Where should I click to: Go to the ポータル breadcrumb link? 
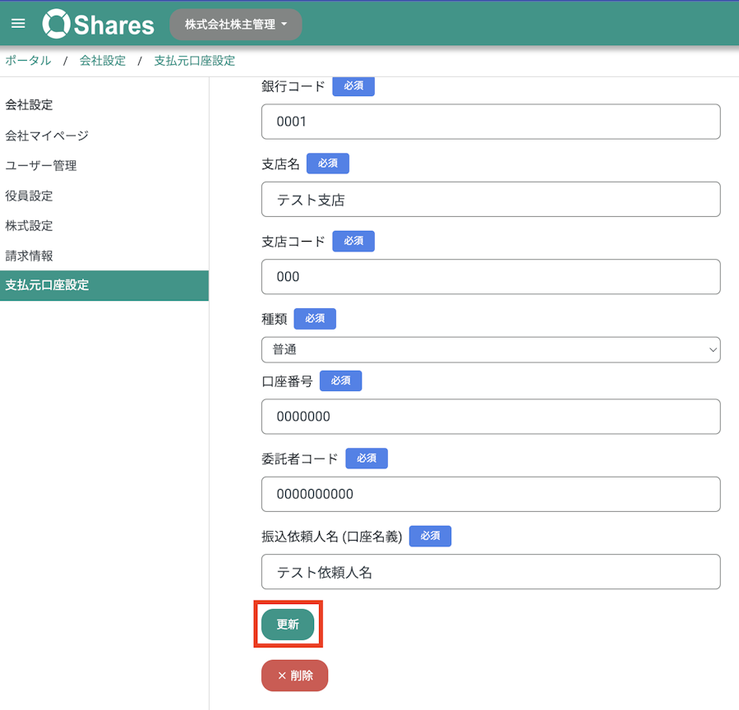28,61
